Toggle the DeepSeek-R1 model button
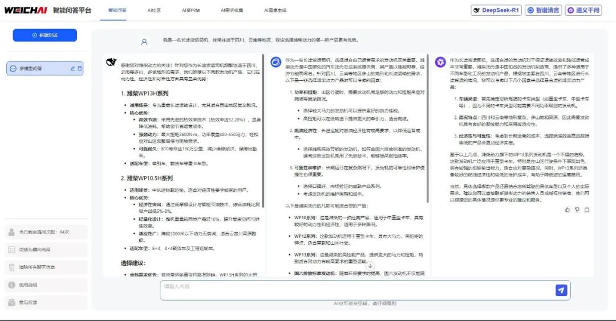 [496, 10]
